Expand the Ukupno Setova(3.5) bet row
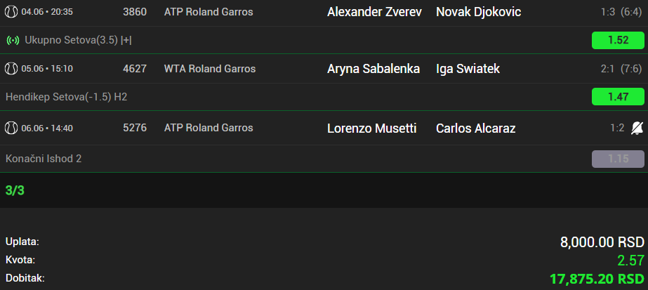Viewport: 648px width, 290px height. (324, 40)
